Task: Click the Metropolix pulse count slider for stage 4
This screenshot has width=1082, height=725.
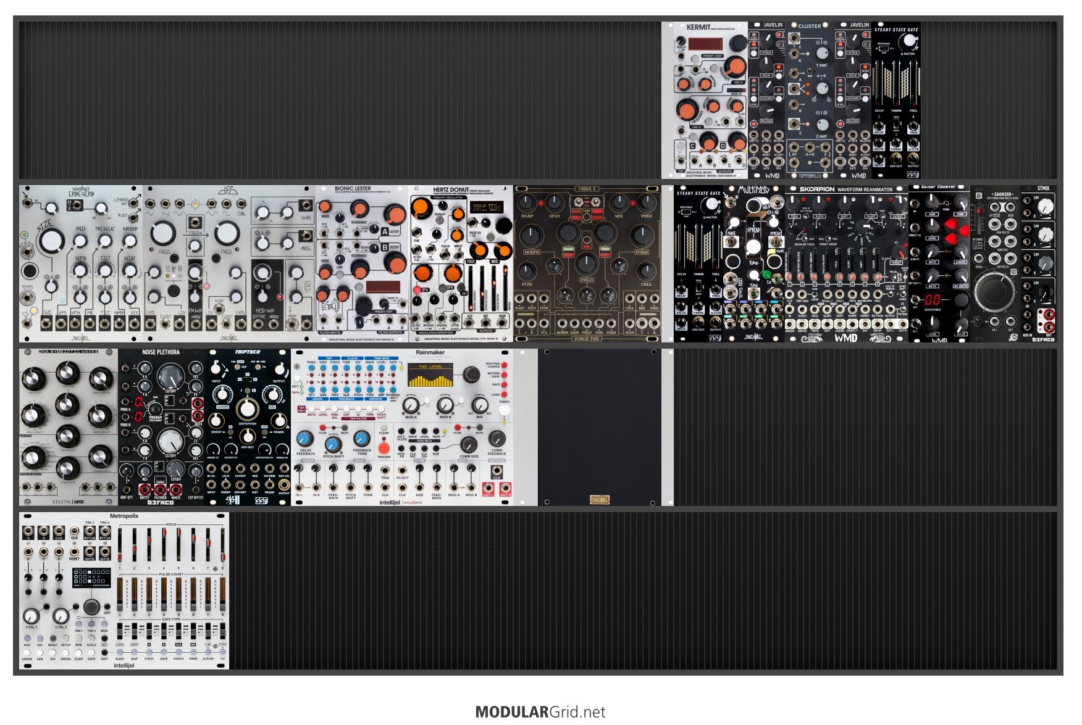Action: coord(164,594)
